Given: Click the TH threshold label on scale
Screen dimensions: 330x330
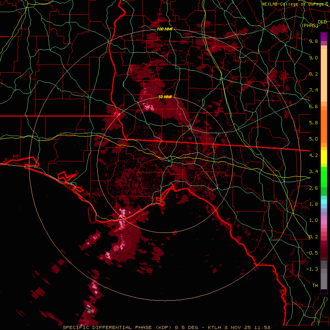Looking at the screenshot, I should click(x=315, y=286).
